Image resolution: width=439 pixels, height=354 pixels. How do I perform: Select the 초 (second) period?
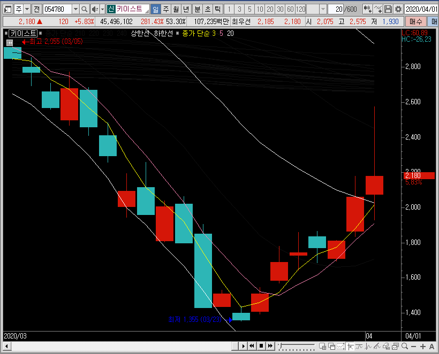click(208, 9)
